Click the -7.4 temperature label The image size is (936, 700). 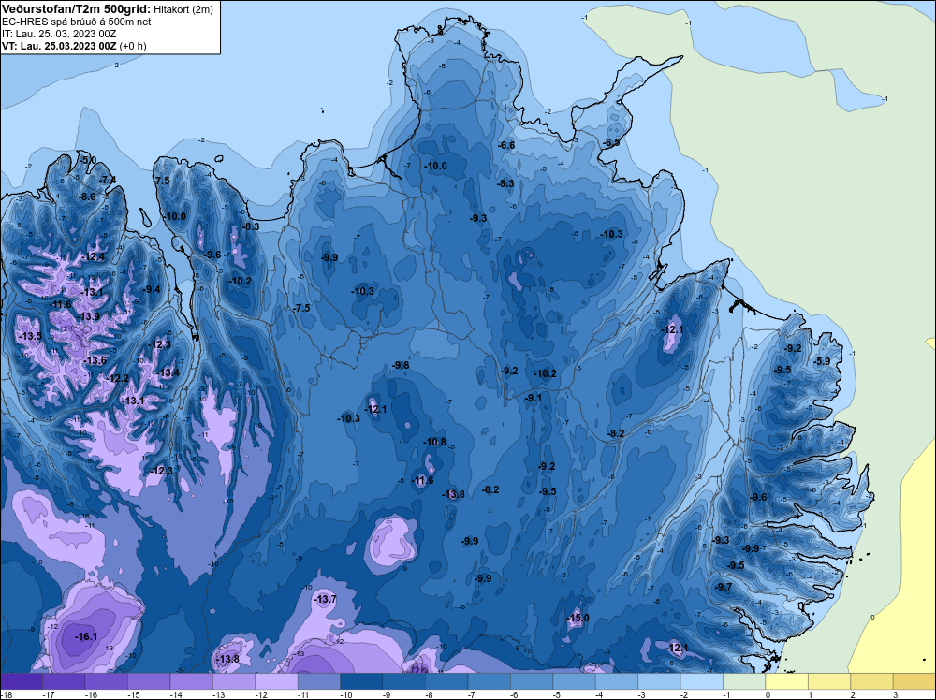tap(108, 180)
